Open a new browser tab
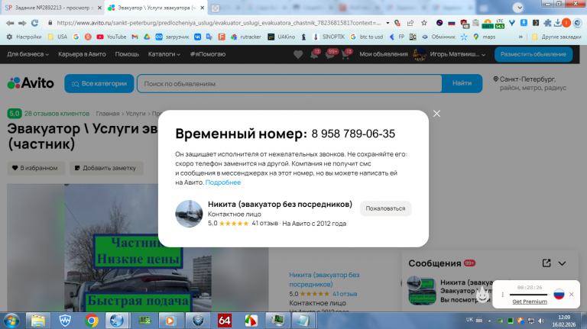The image size is (587, 329). click(215, 8)
